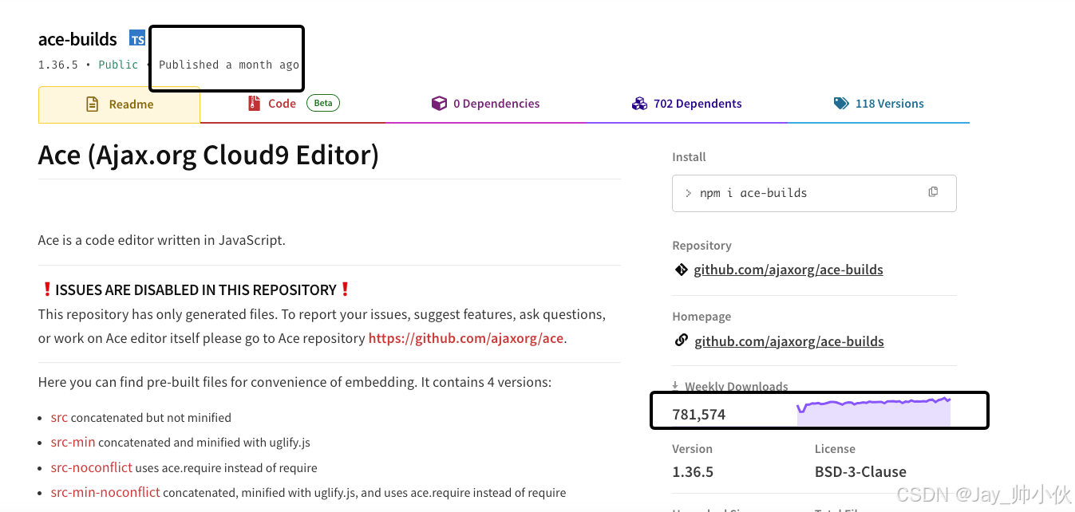Click the Install label
Viewport: 1075px width, 512px height.
click(689, 157)
